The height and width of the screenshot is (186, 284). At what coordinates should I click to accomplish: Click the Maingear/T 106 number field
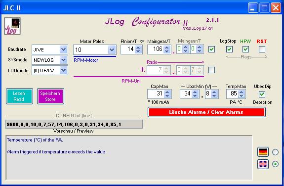point(156,49)
